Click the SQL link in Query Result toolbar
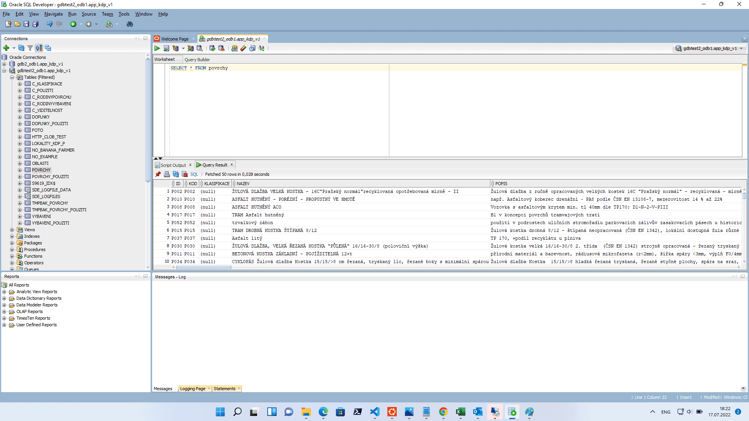749x421 pixels. (x=194, y=174)
